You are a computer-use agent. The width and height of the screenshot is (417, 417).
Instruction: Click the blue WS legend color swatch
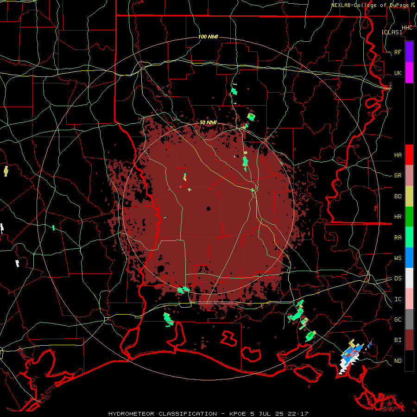(409, 258)
